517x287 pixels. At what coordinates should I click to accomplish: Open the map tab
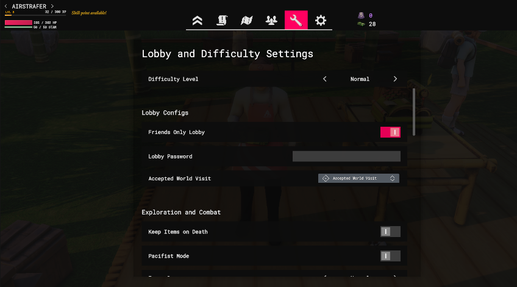[247, 20]
